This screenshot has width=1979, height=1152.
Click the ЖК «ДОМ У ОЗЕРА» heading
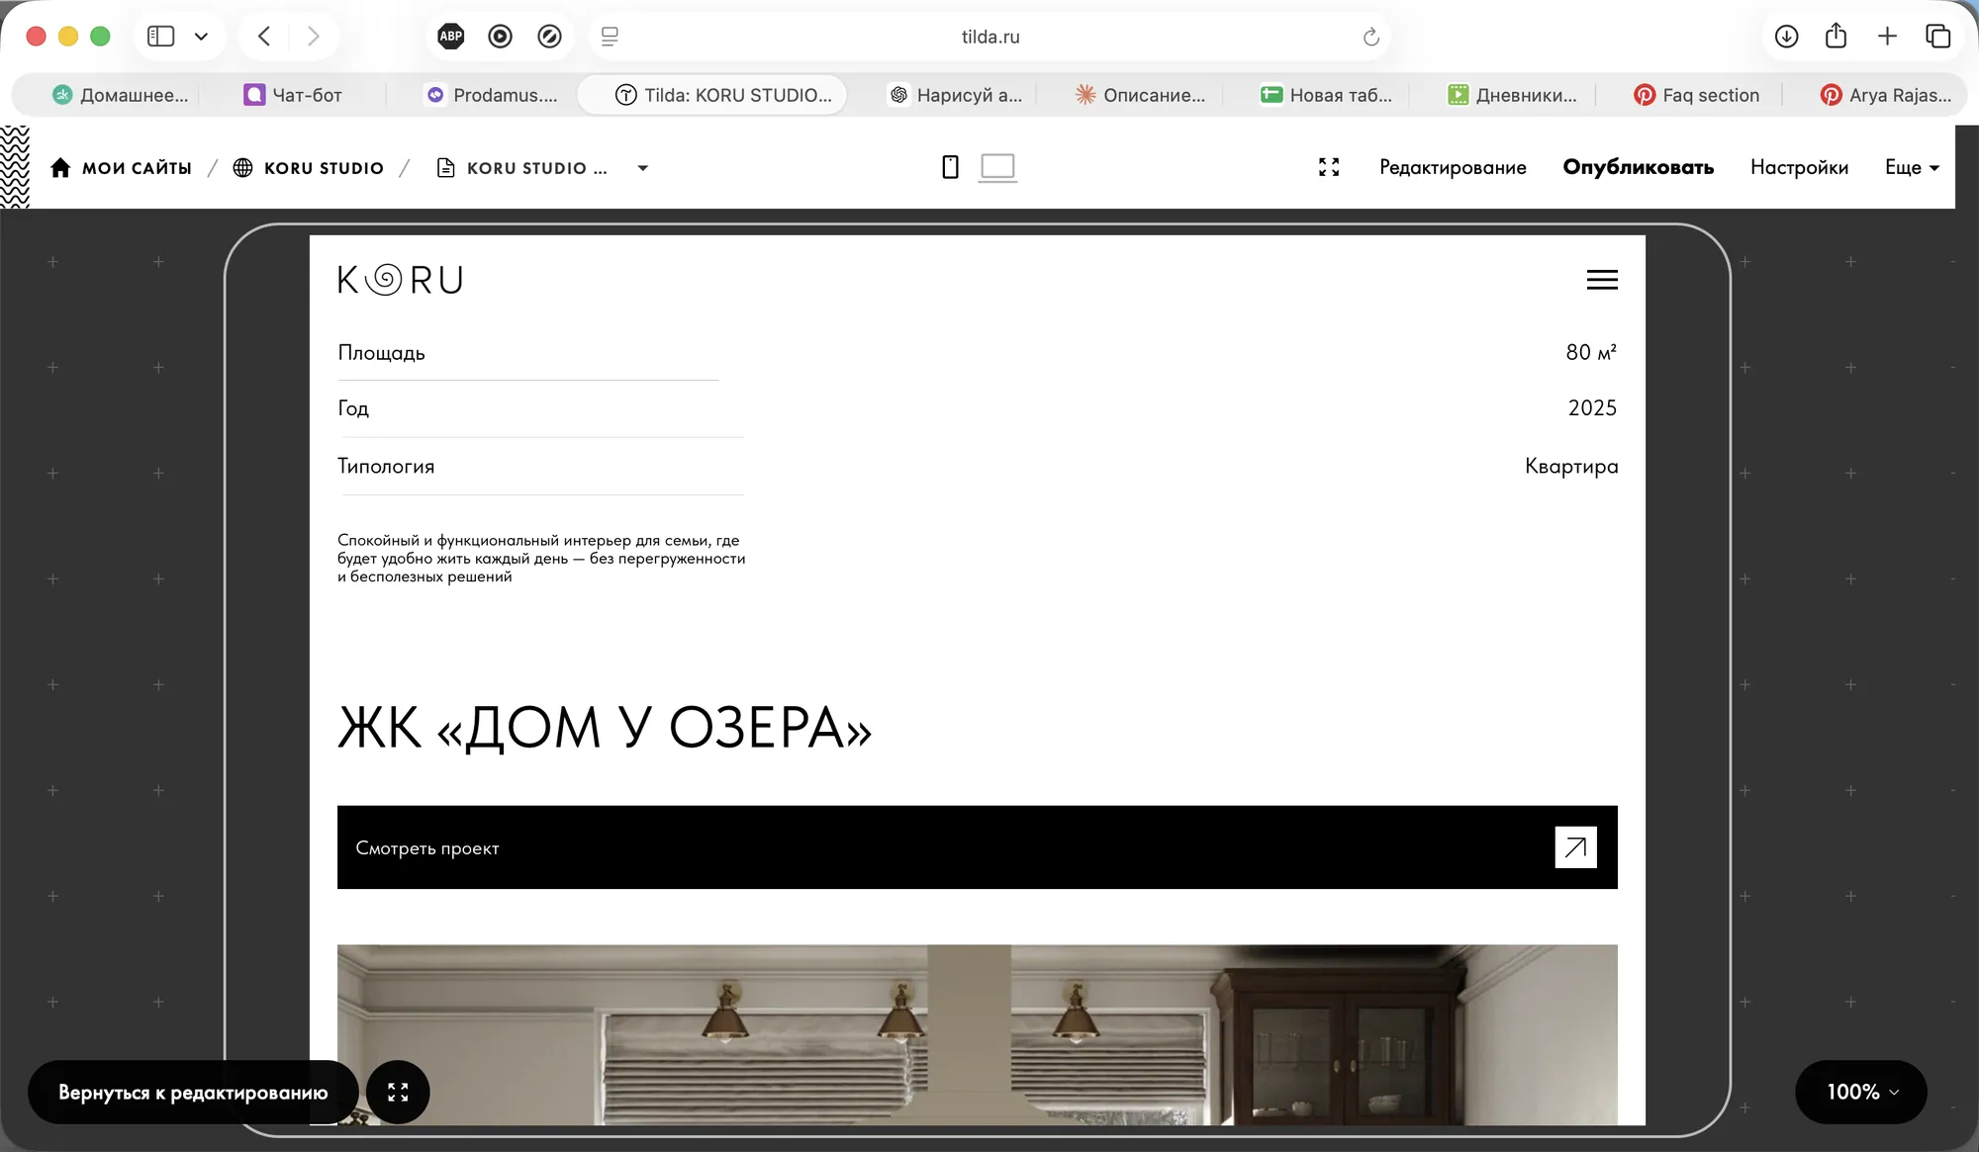click(605, 728)
